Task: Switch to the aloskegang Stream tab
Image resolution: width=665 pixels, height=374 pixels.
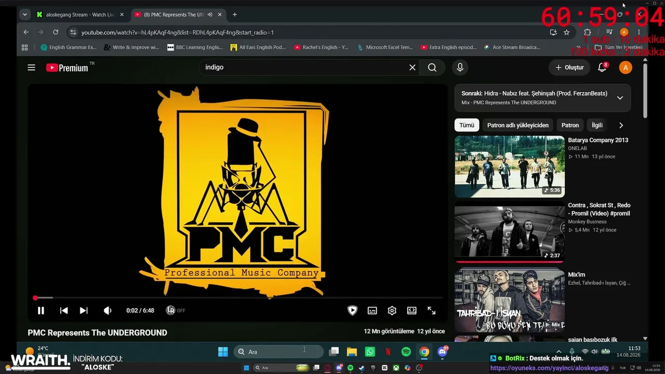Action: pyautogui.click(x=81, y=15)
